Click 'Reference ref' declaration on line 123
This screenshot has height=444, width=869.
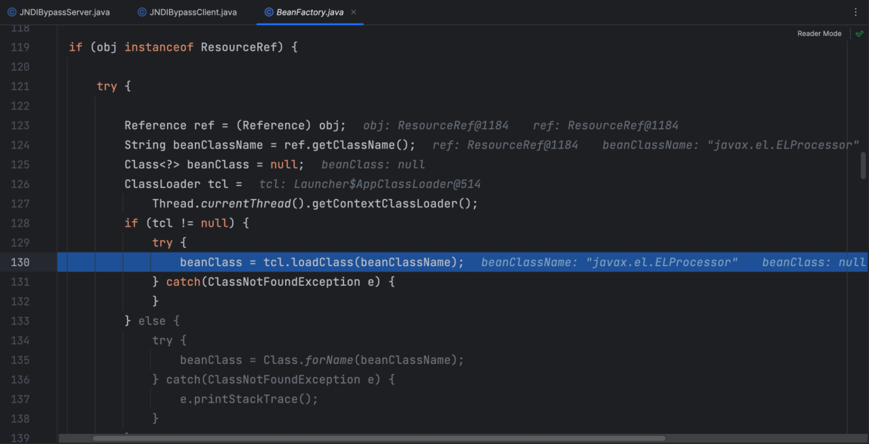(x=169, y=126)
